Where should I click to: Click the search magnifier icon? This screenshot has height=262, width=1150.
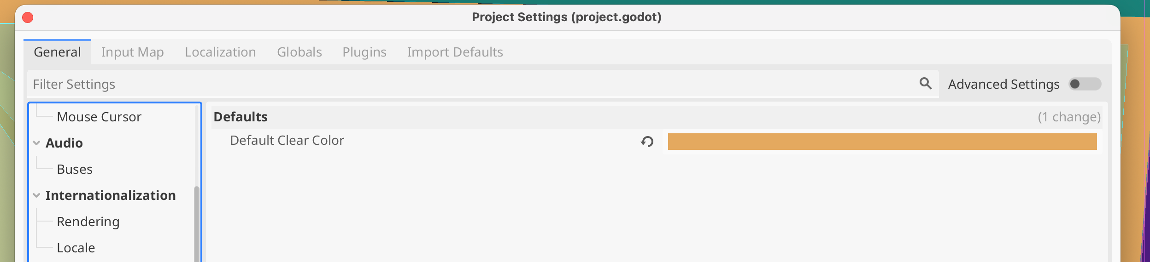click(x=925, y=84)
